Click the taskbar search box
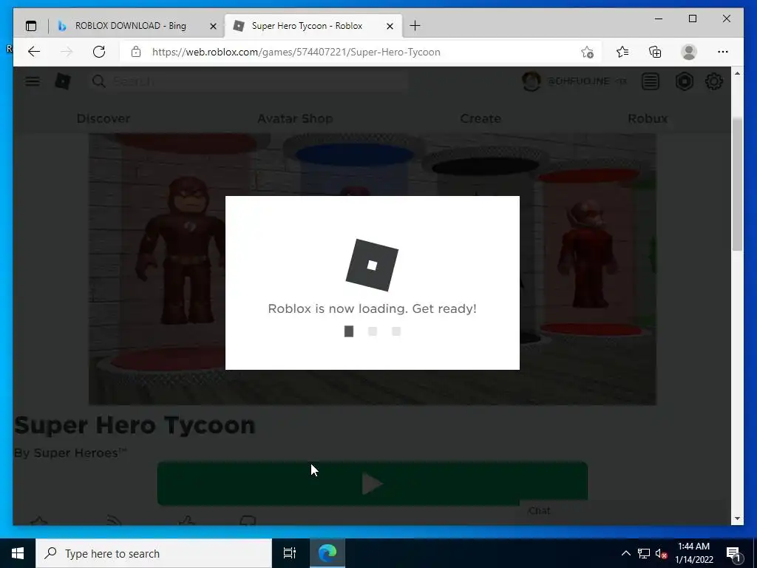The width and height of the screenshot is (757, 568). [x=154, y=553]
